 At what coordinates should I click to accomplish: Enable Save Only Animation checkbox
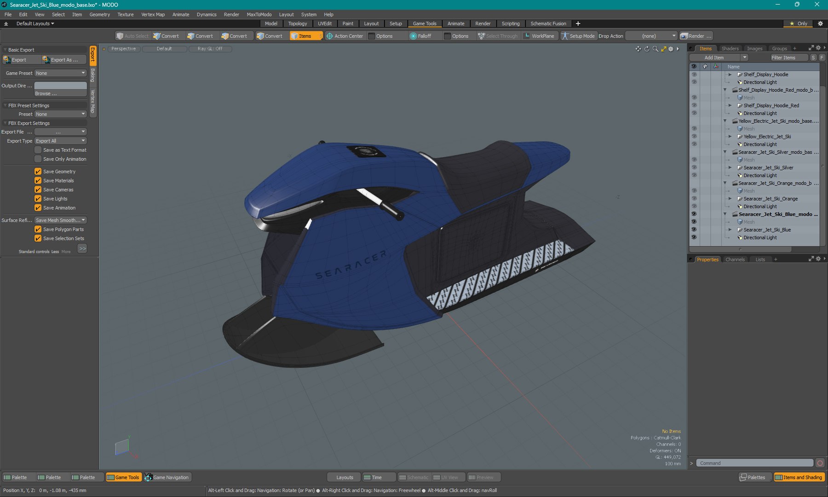point(38,159)
